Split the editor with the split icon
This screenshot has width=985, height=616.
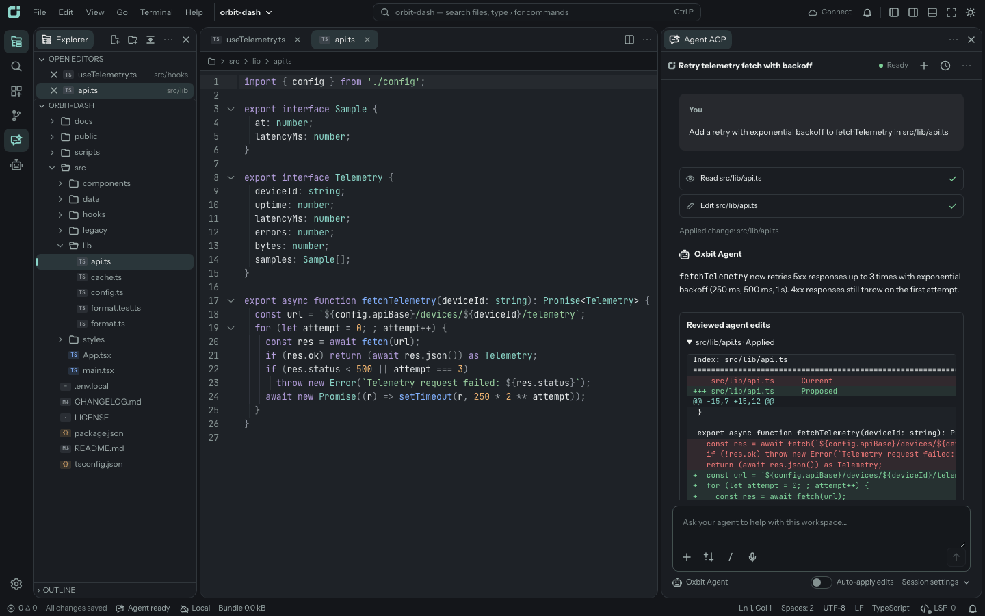tap(629, 40)
